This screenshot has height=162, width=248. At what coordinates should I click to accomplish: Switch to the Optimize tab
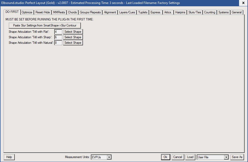click(x=27, y=12)
